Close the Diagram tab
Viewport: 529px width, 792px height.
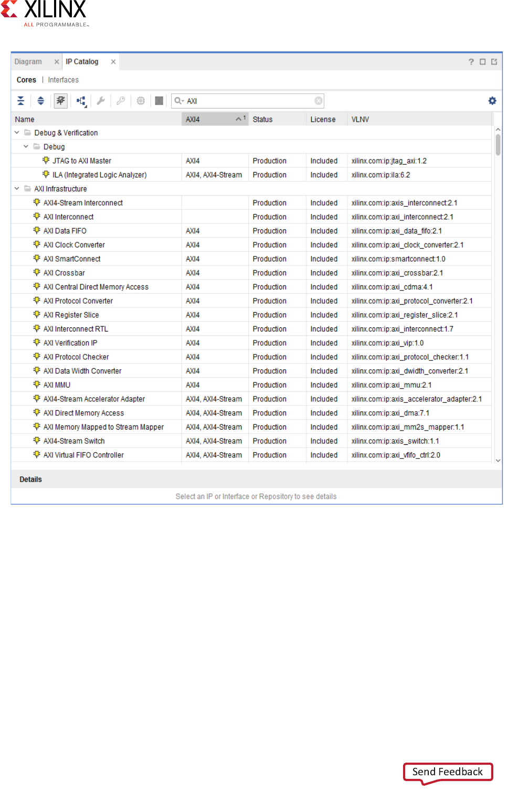pyautogui.click(x=57, y=62)
